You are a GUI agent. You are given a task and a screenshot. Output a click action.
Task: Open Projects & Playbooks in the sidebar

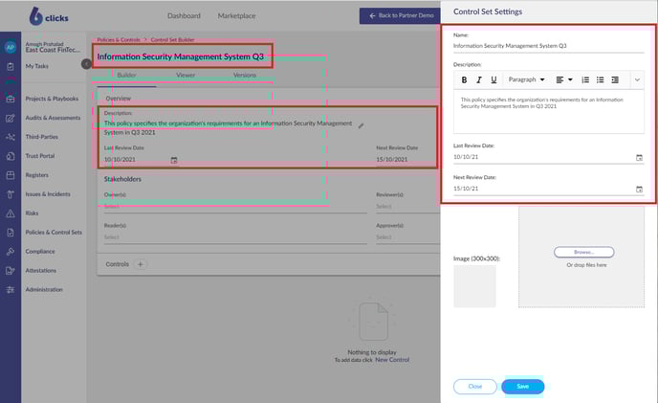tap(52, 99)
